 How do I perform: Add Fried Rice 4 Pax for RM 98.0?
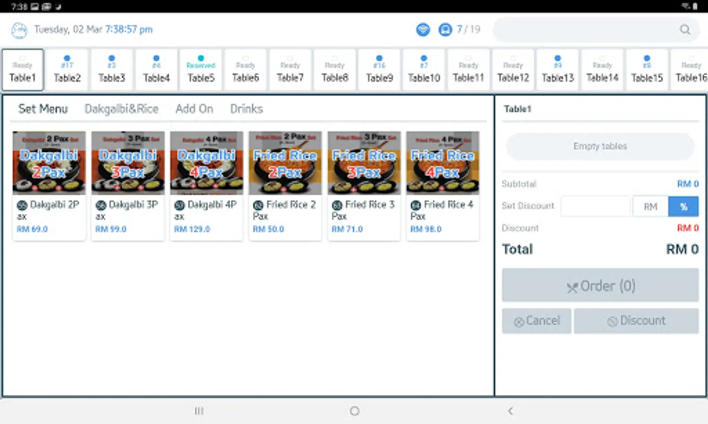tap(443, 186)
